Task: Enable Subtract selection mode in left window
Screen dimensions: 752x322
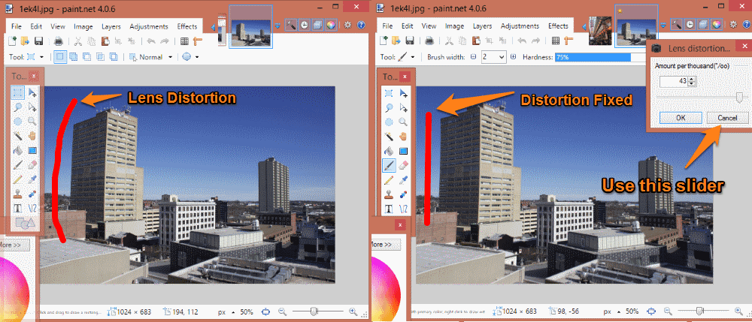Action: 86,57
